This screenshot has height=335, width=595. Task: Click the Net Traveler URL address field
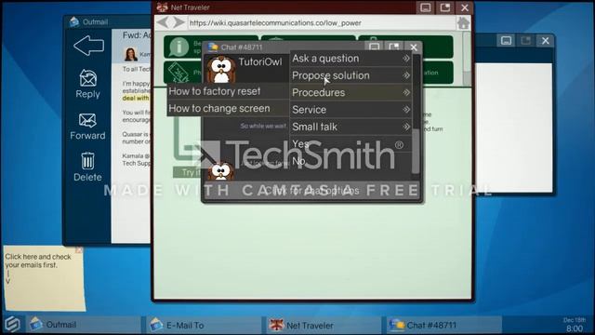322,23
